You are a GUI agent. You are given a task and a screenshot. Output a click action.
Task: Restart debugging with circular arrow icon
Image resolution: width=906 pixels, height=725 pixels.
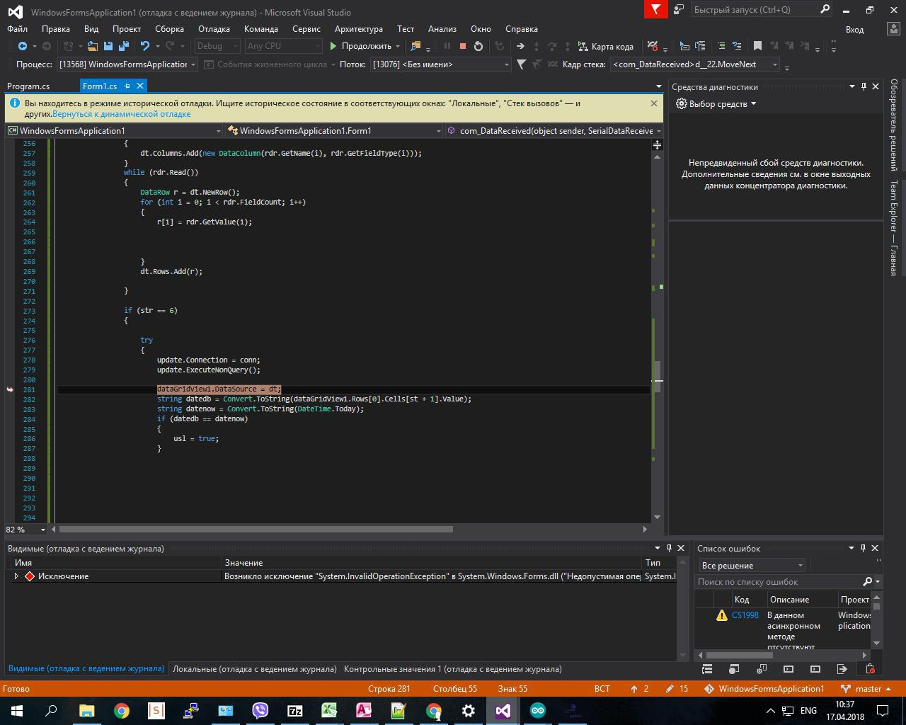(x=478, y=46)
